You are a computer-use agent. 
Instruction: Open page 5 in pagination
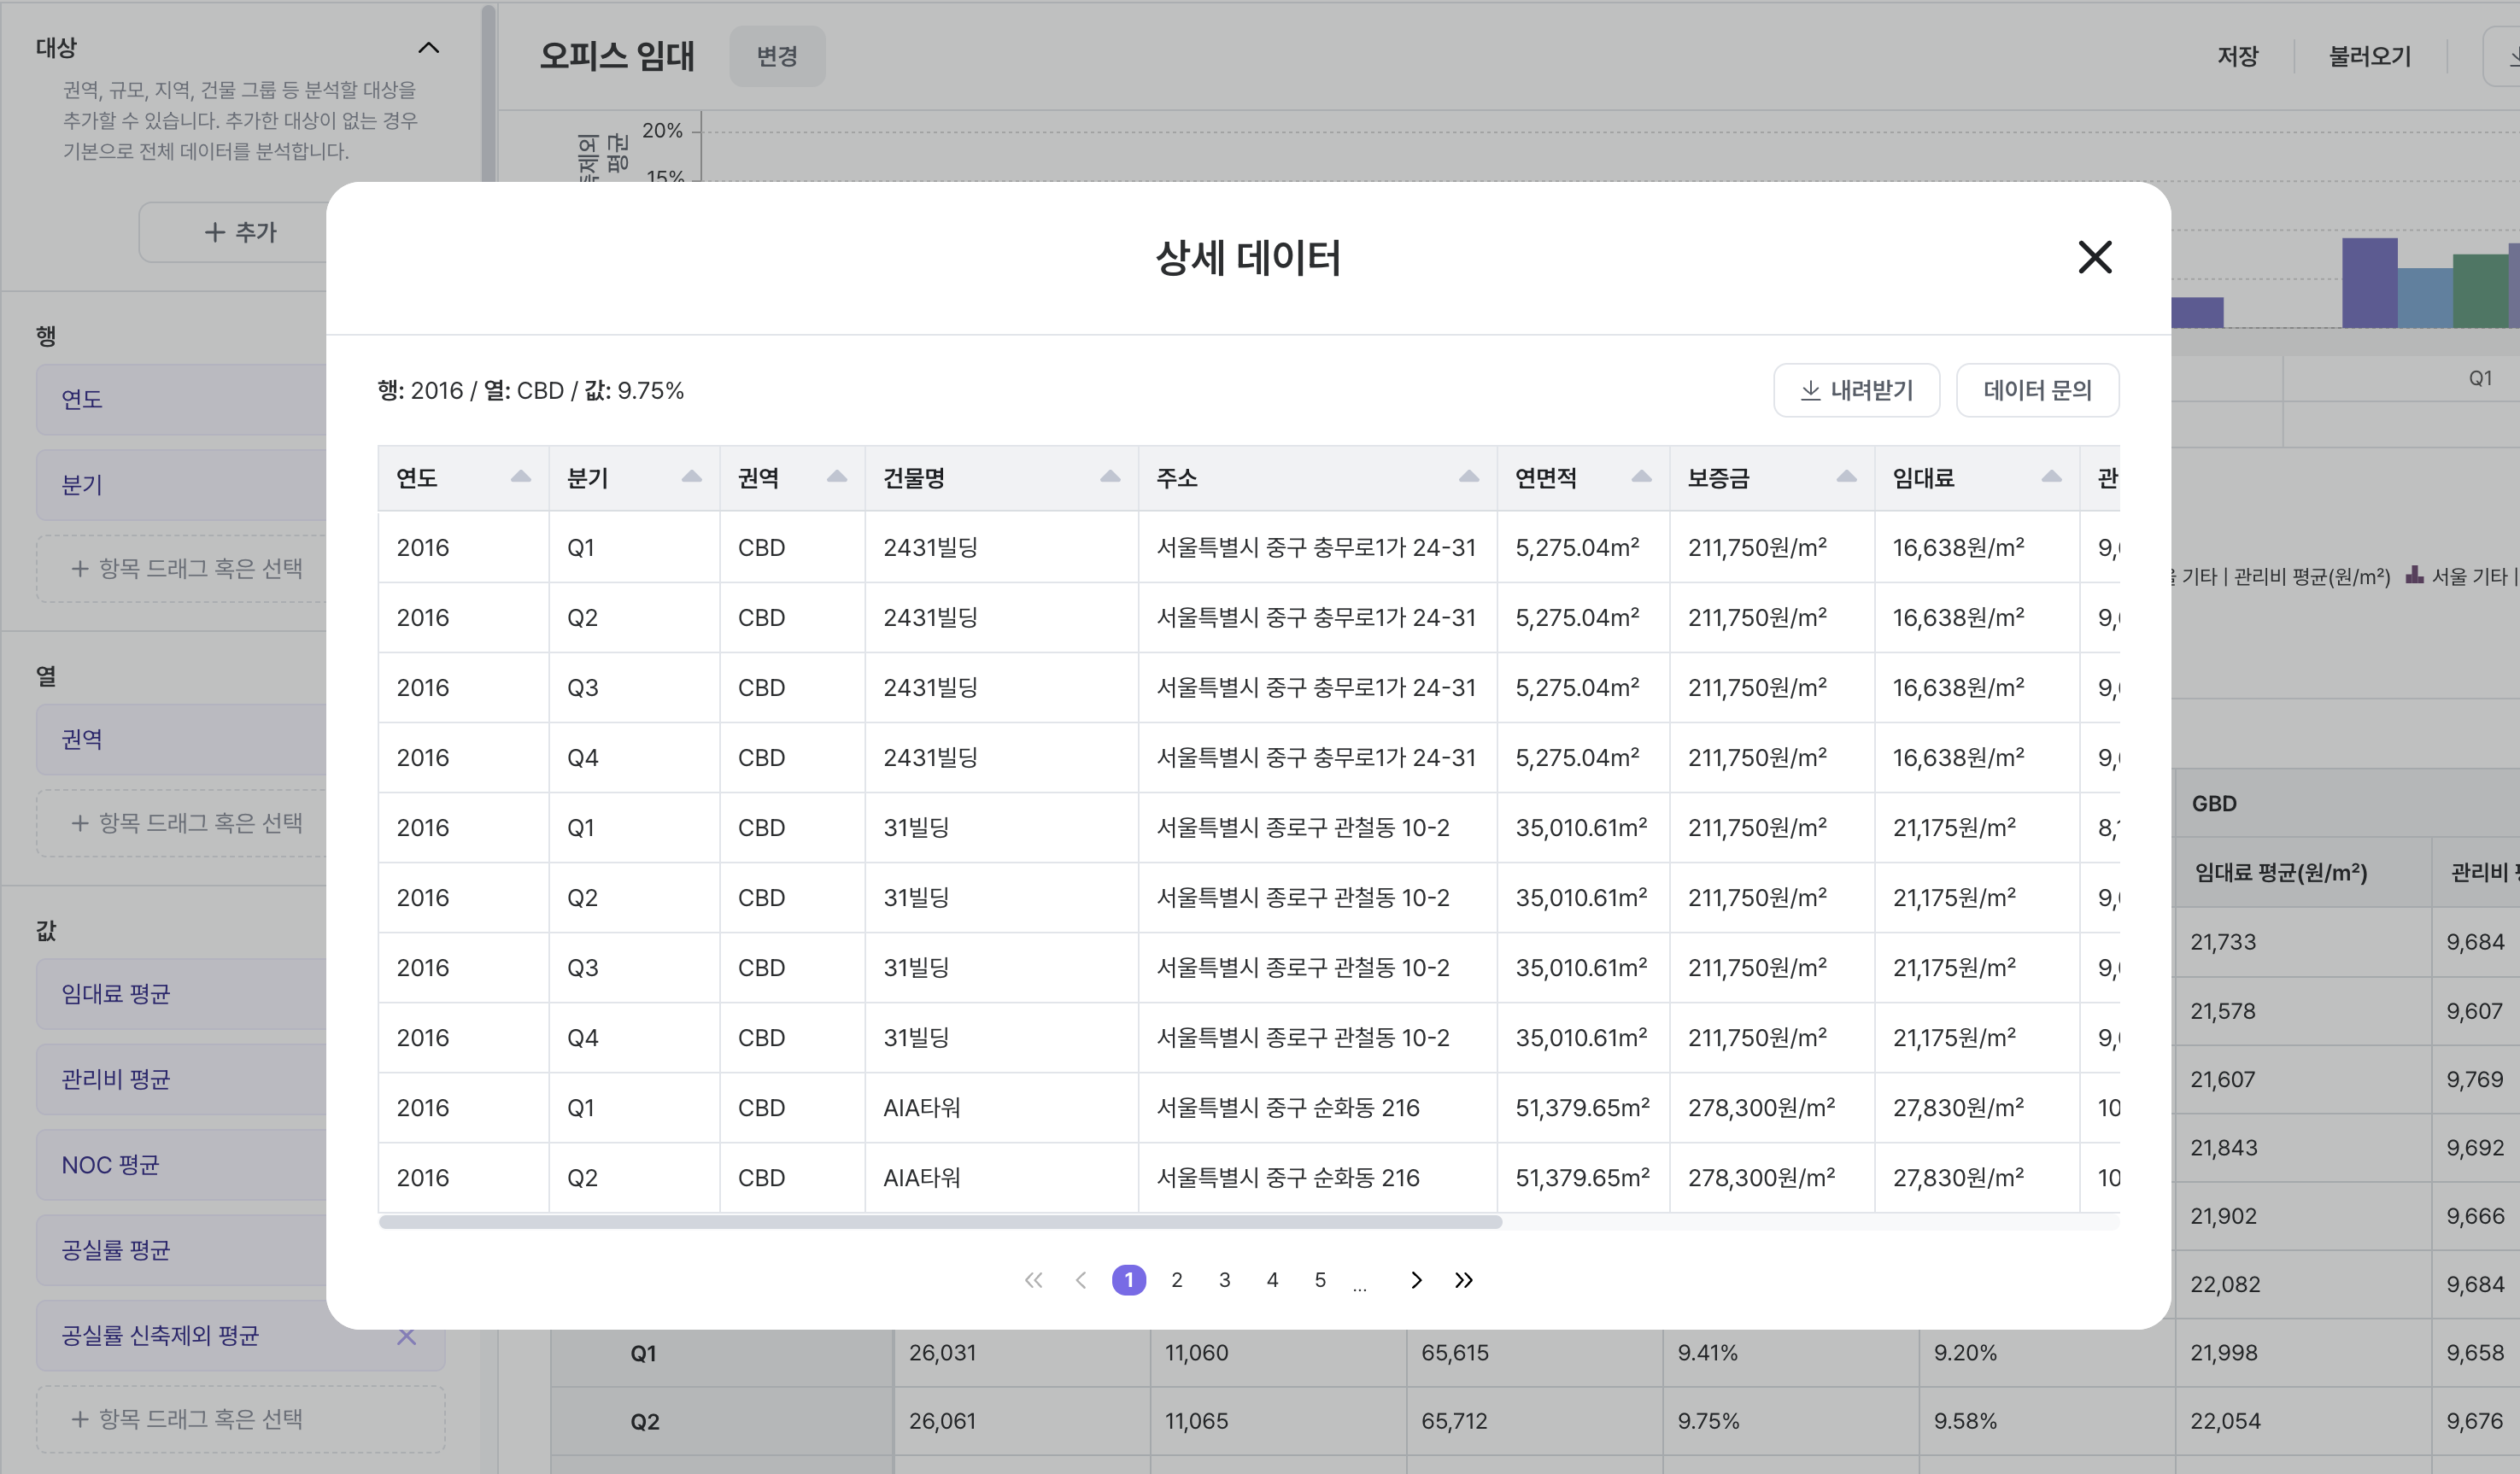(x=1320, y=1280)
